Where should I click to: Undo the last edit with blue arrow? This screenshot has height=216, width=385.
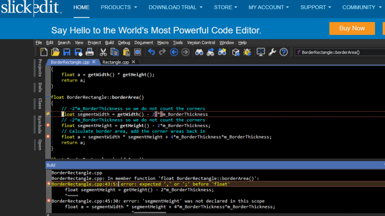151,52
